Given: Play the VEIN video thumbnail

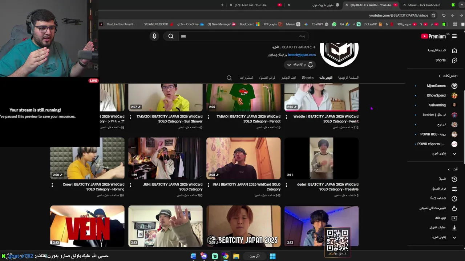Looking at the screenshot, I should (87, 226).
